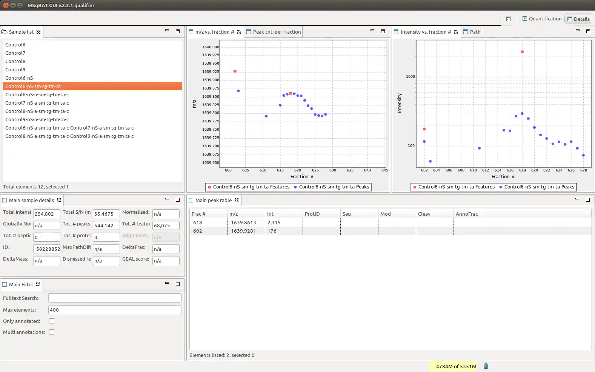The width and height of the screenshot is (595, 372).
Task: Open the Path tab
Action: tap(475, 32)
